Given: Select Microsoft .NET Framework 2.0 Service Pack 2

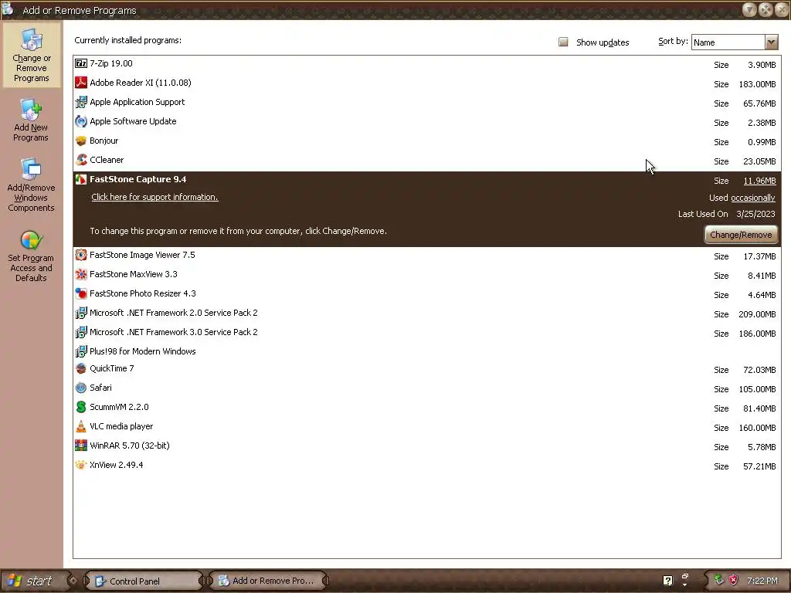Looking at the screenshot, I should point(426,313).
